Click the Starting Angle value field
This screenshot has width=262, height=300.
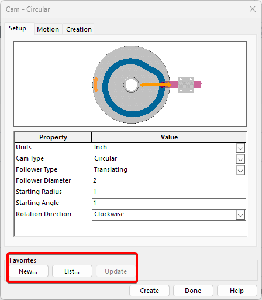[168, 204]
